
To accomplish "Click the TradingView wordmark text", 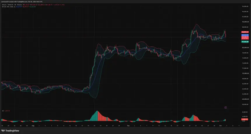I will coord(12,131).
